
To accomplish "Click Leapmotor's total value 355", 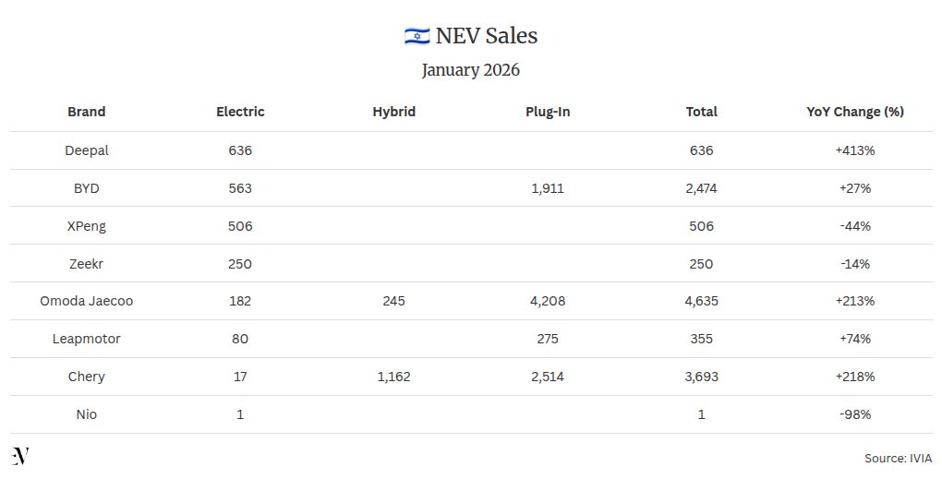I will (702, 339).
